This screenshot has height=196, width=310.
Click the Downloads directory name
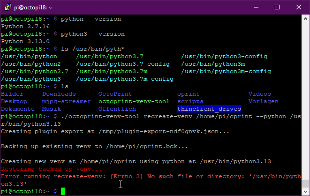point(59,94)
